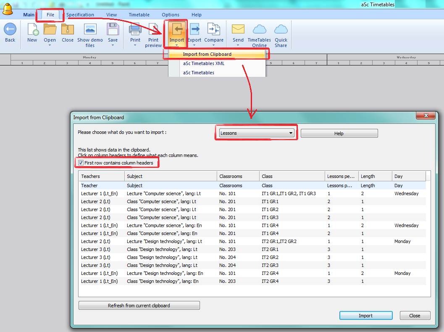Click the Class column header
The width and height of the screenshot is (444, 332).
click(292, 176)
